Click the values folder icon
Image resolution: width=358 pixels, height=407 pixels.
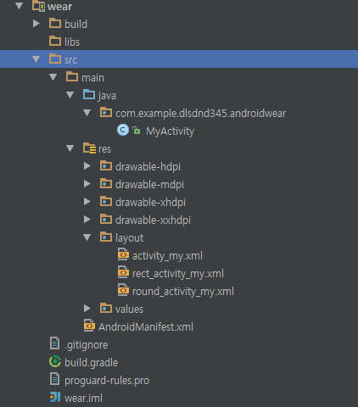106,308
